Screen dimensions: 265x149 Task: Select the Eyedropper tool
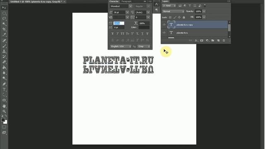4,35
